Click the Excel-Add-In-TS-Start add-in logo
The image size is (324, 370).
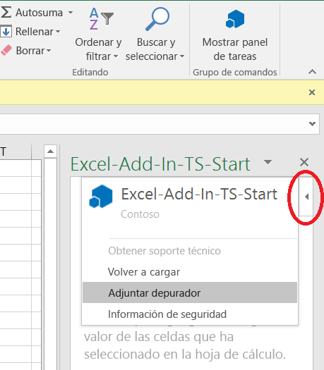pos(101,197)
